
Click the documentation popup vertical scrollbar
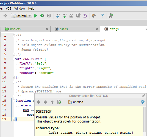coord(145,119)
